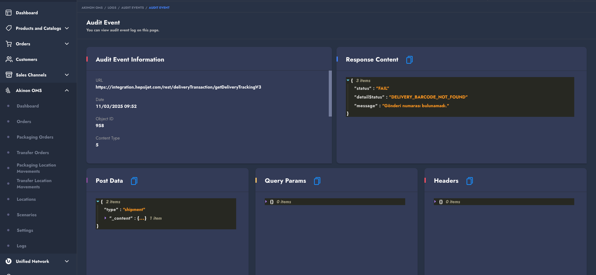Screen dimensions: 596x275
Task: Expand the Products and Catalogs menu
Action: [x=67, y=28]
